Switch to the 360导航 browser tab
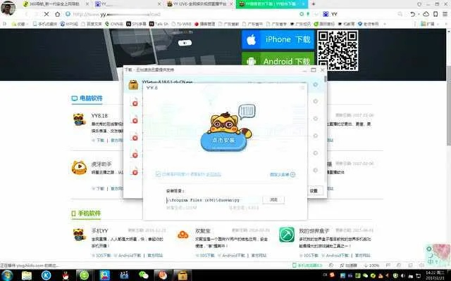This screenshot has width=451, height=281. [55, 4]
